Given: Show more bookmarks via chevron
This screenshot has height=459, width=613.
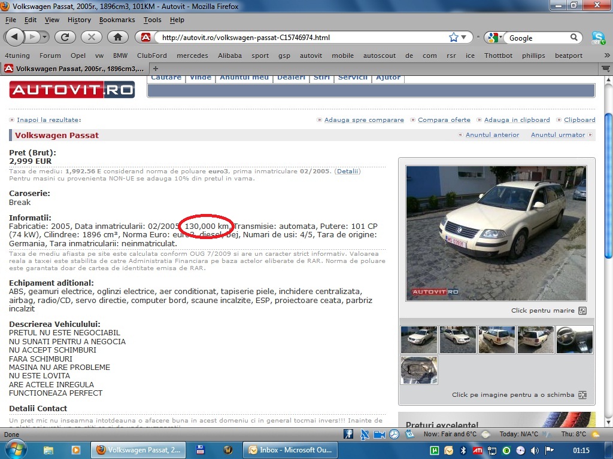Looking at the screenshot, I should pos(606,56).
